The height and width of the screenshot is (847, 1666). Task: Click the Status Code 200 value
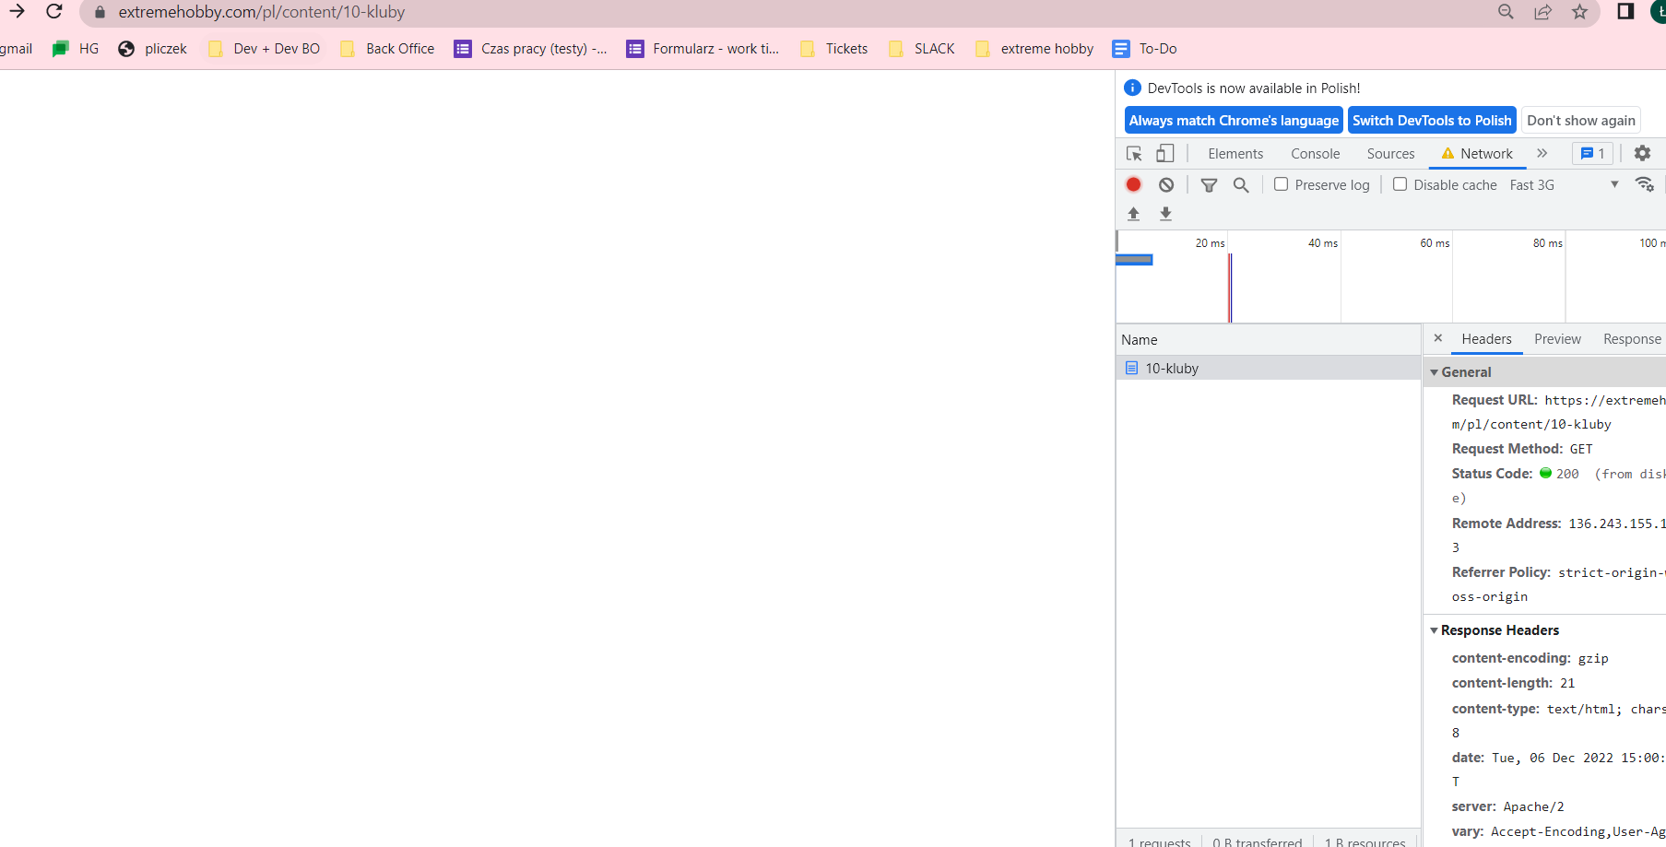[x=1567, y=474]
